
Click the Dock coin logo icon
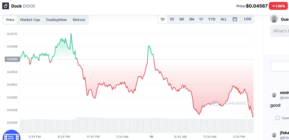click(6, 6)
